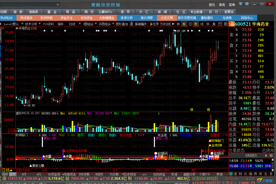
Task: Expand the 日线 period selector at chart bottom-left
Action: (x=7, y=170)
